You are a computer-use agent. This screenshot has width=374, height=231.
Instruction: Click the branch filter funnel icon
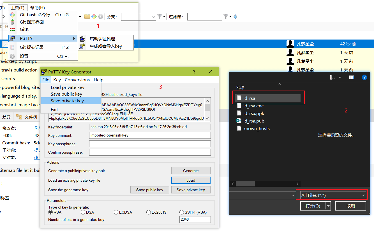pos(160,17)
